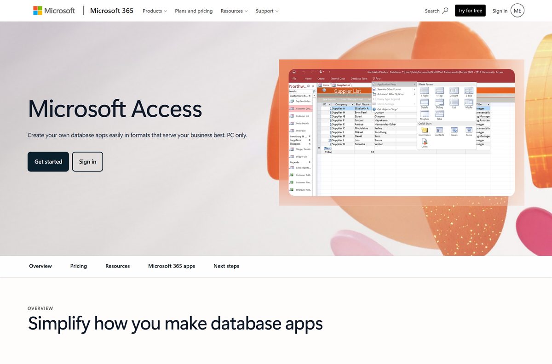The image size is (552, 364).
Task: Expand the Resources dropdown in the top navigation
Action: pos(234,11)
